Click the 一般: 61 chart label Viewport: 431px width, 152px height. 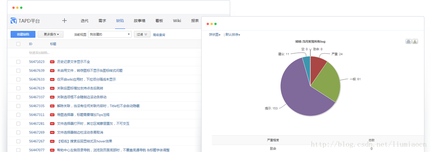point(355,79)
